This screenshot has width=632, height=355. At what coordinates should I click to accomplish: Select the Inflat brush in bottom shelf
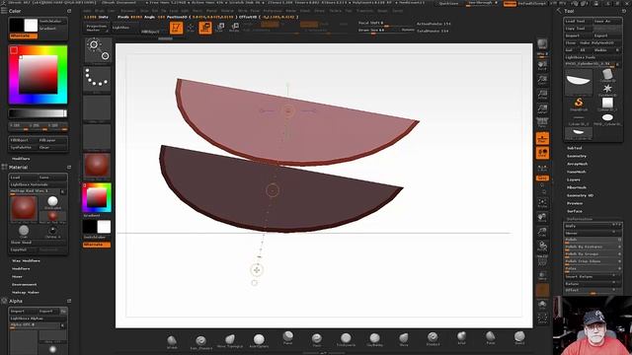(461, 338)
